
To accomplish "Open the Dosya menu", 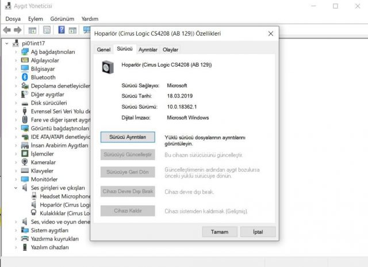I will [x=13, y=19].
